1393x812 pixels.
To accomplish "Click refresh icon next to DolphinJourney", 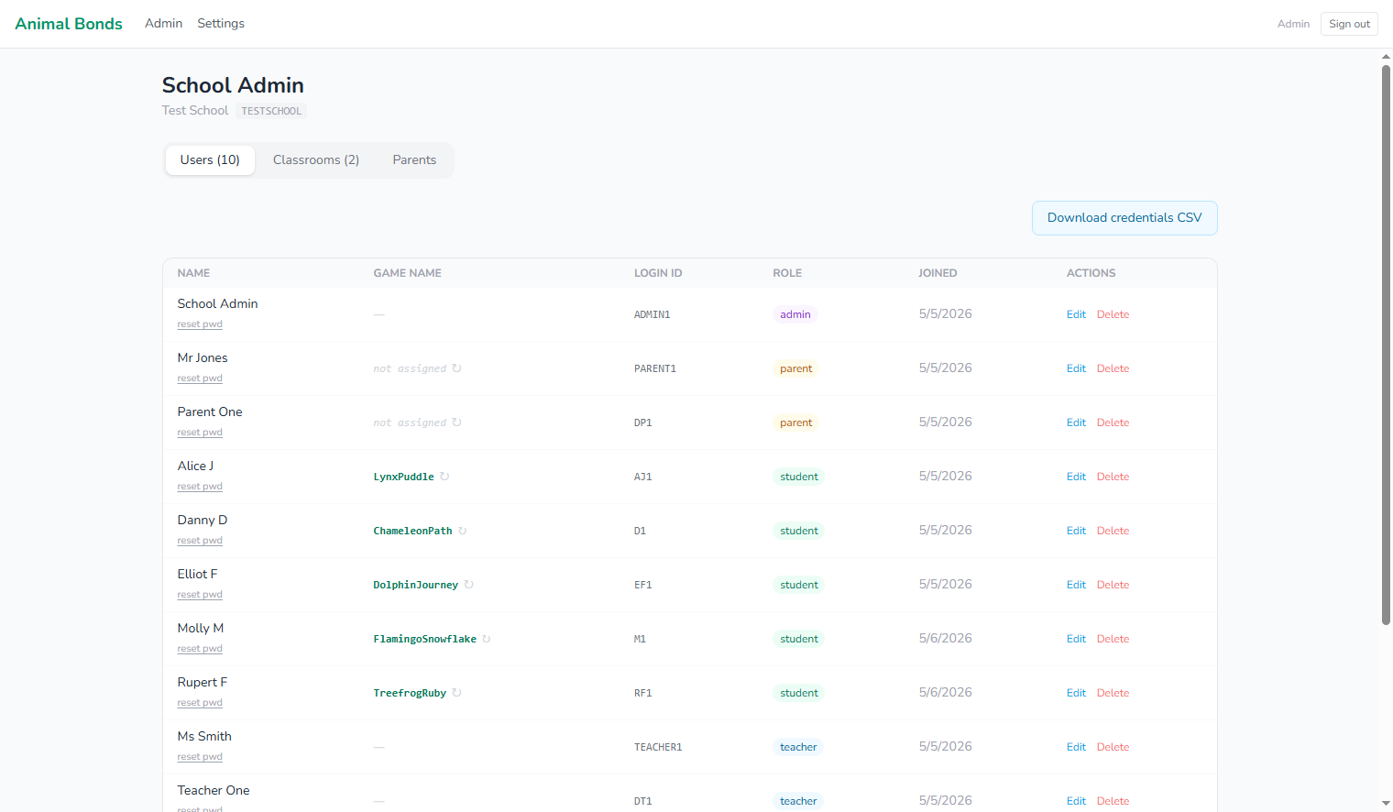I will pos(468,585).
